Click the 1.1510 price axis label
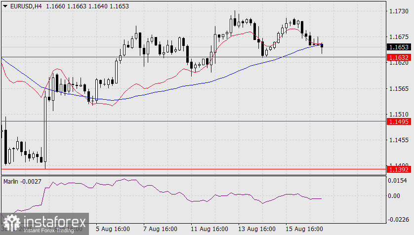Image resolution: width=414 pixels, height=235 pixels. [399, 115]
